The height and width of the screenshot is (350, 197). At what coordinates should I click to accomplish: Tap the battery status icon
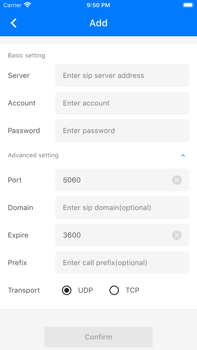tap(188, 5)
